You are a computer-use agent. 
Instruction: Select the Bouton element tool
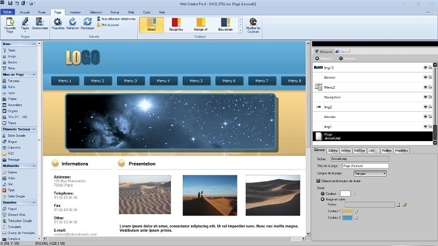[x=10, y=62]
